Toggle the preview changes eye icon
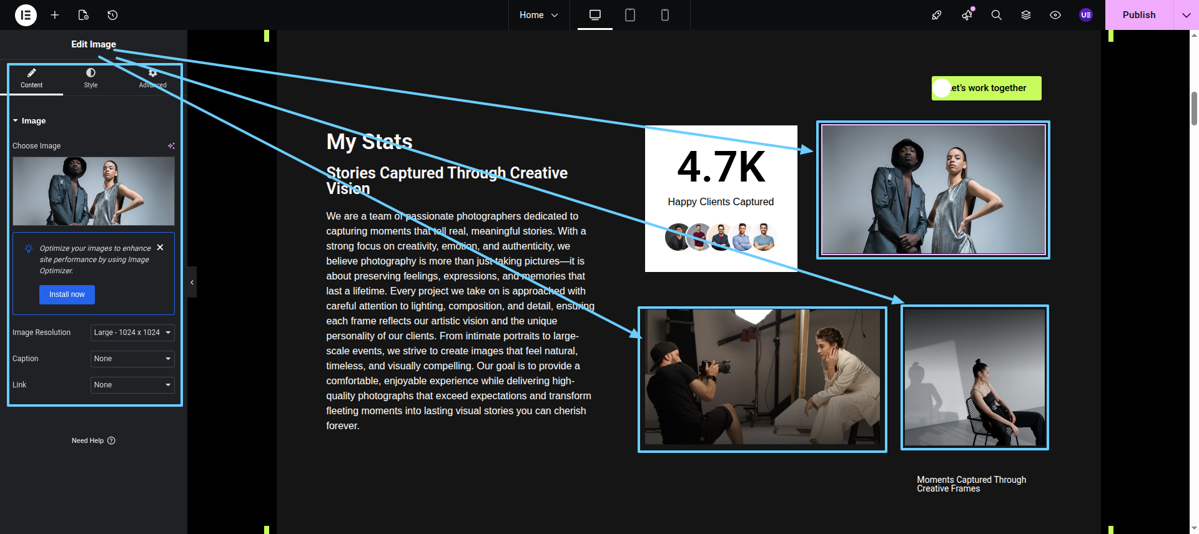 click(1055, 15)
